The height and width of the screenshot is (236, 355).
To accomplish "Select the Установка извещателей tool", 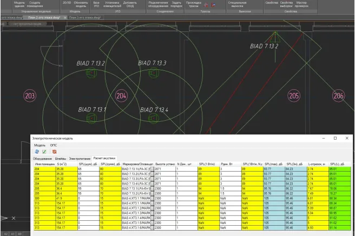I will [x=111, y=4].
